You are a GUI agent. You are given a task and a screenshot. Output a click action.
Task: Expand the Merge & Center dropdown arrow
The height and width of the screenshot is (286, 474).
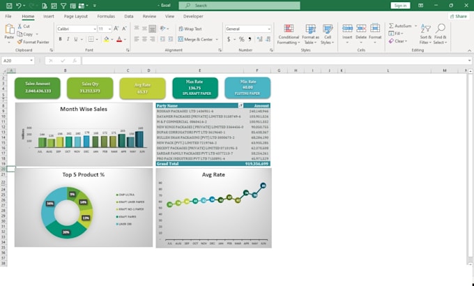point(216,39)
